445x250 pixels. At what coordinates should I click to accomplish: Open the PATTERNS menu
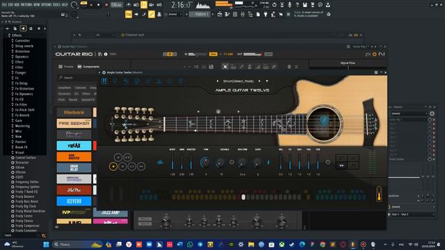pyautogui.click(x=26, y=5)
